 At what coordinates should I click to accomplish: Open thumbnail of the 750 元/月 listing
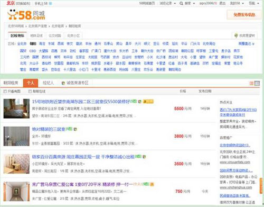pos(16,191)
